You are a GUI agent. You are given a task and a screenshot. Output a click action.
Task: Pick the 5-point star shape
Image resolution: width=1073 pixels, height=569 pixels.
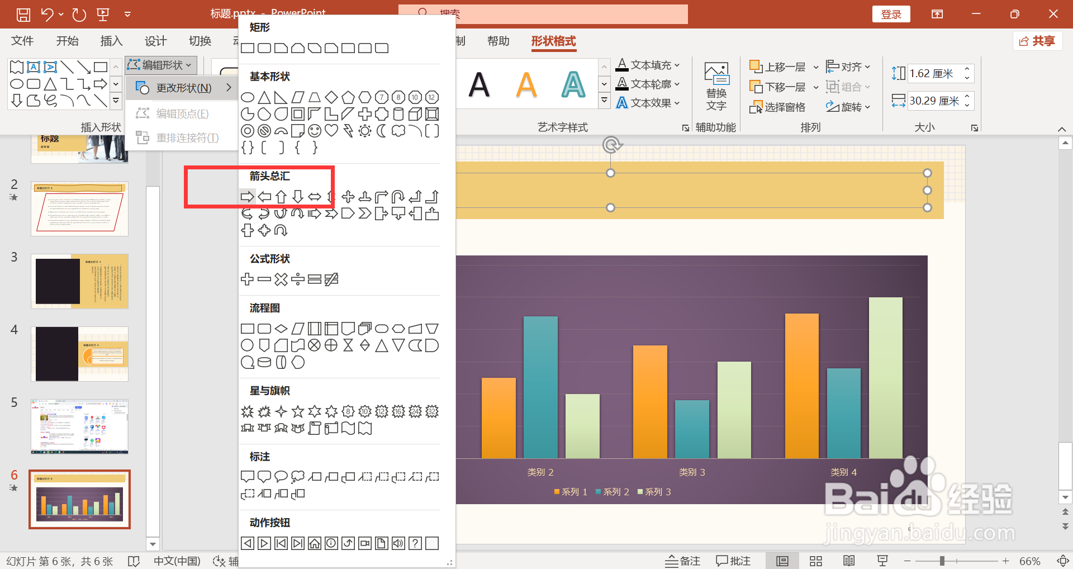click(x=298, y=412)
